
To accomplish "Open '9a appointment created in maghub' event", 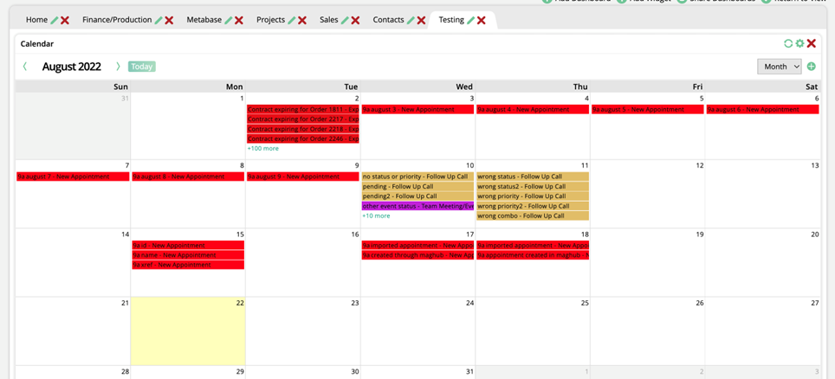I will pos(533,255).
